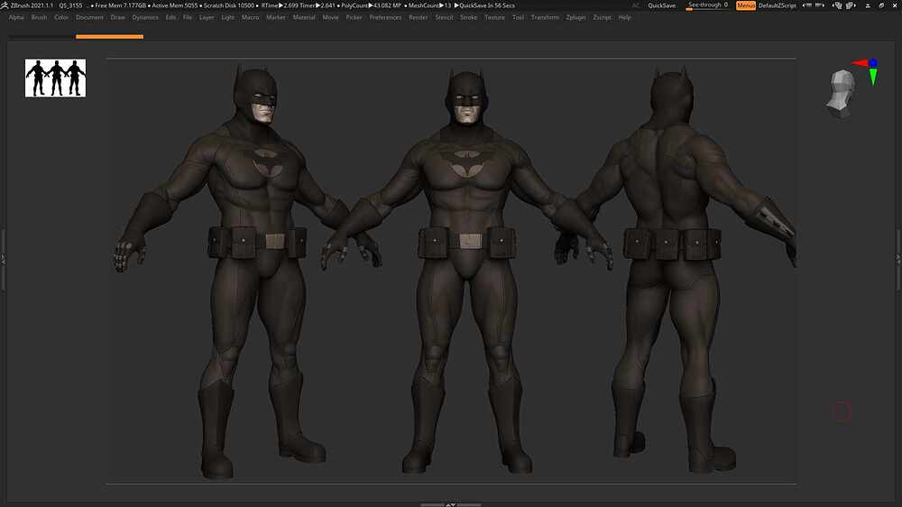This screenshot has width=902, height=507.
Task: Open the File menu
Action: click(188, 17)
